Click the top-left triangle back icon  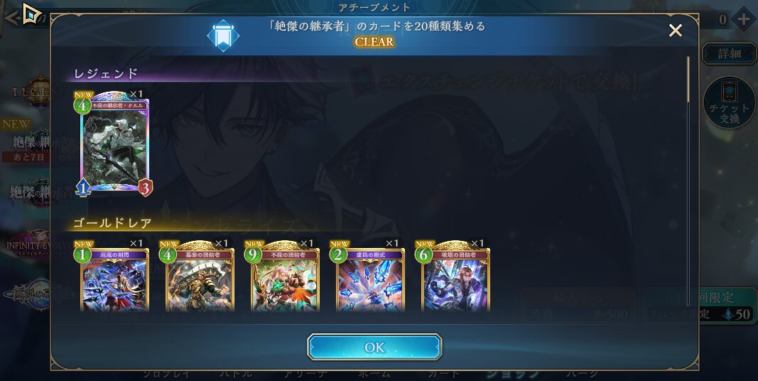[x=31, y=14]
